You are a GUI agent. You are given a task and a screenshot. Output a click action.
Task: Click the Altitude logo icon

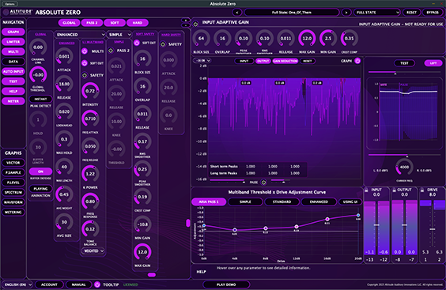coord(6,12)
